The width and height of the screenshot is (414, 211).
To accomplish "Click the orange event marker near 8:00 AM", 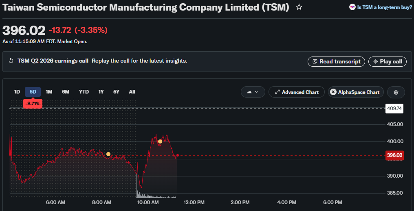I will click(x=108, y=154).
